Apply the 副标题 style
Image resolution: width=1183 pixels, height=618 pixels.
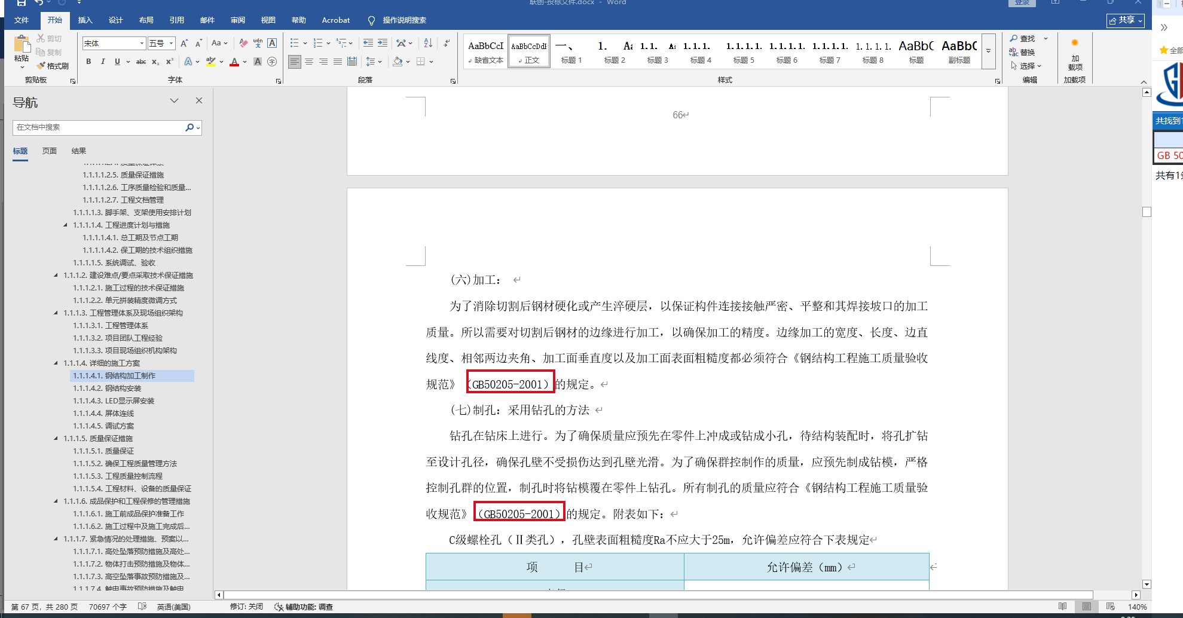(x=959, y=51)
